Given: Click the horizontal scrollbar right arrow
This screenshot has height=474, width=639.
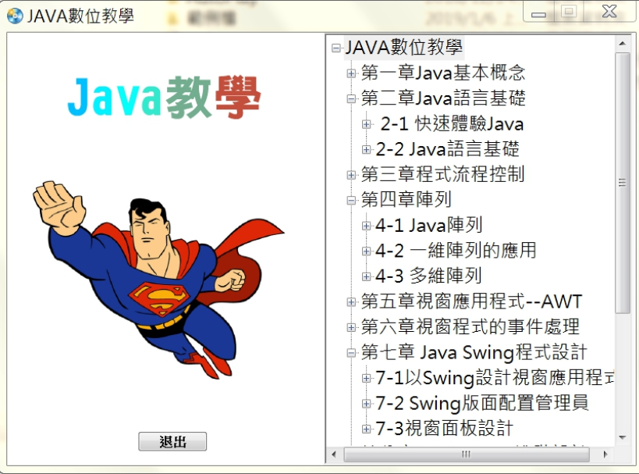Looking at the screenshot, I should 605,454.
